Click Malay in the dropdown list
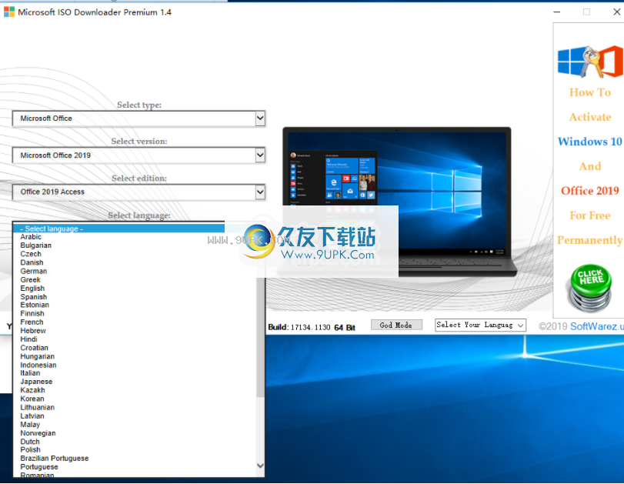Screen dimensions: 624x484 pyautogui.click(x=30, y=425)
